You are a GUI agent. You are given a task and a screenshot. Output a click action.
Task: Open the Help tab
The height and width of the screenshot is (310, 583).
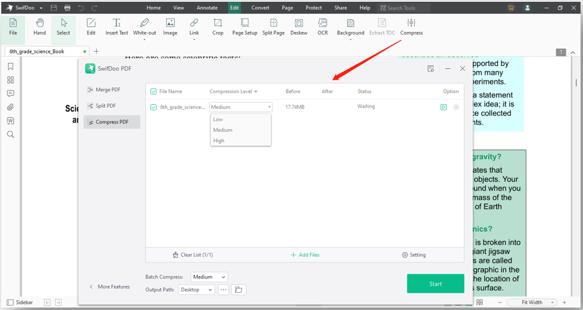[x=365, y=8]
